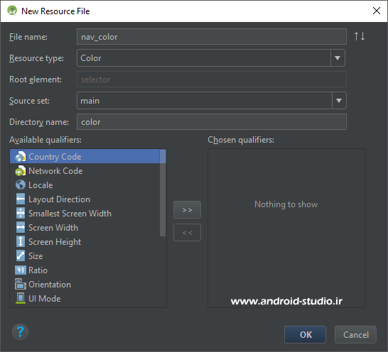
Task: Select the Screen Width icon
Action: tap(21, 227)
